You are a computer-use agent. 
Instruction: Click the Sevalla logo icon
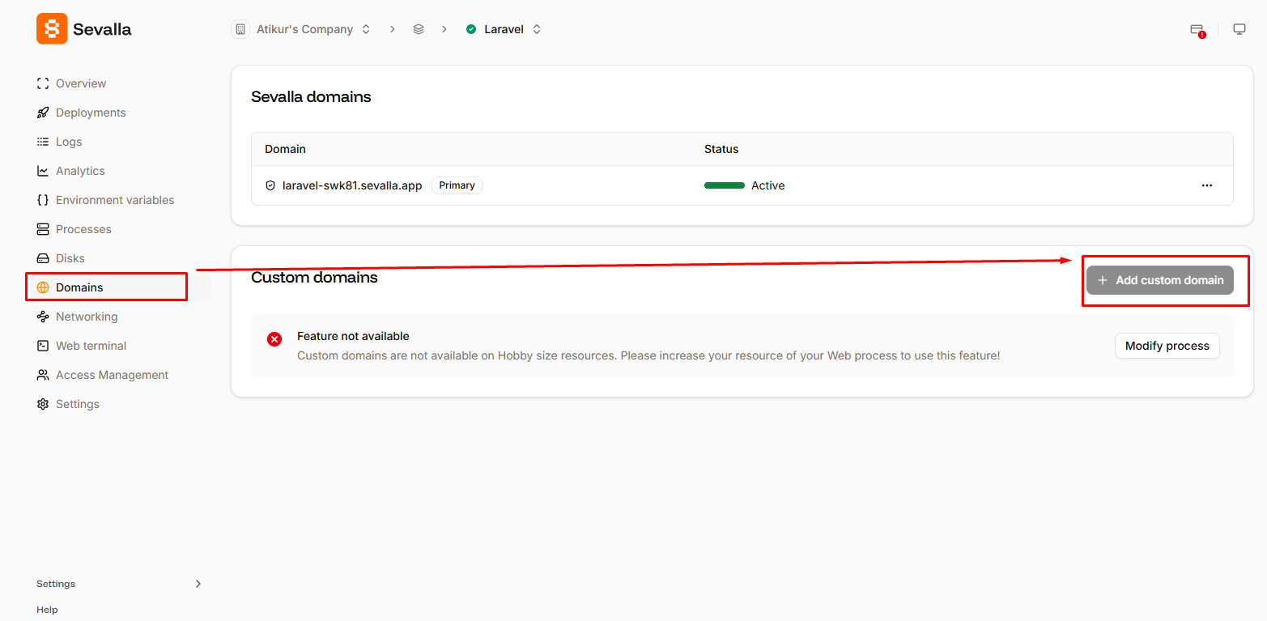click(51, 28)
